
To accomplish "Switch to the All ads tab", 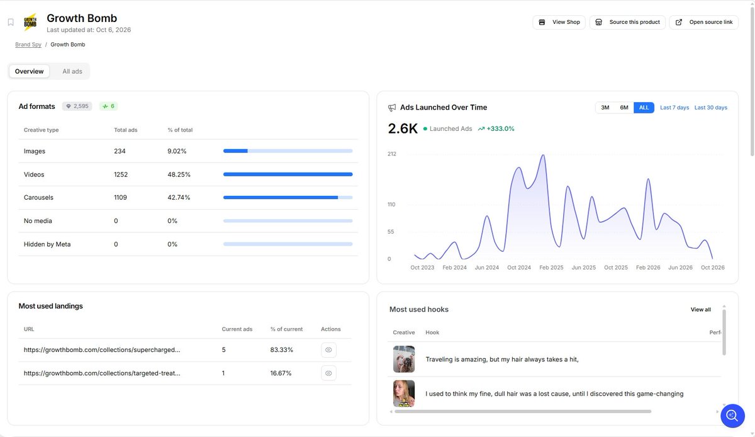I will tap(72, 71).
